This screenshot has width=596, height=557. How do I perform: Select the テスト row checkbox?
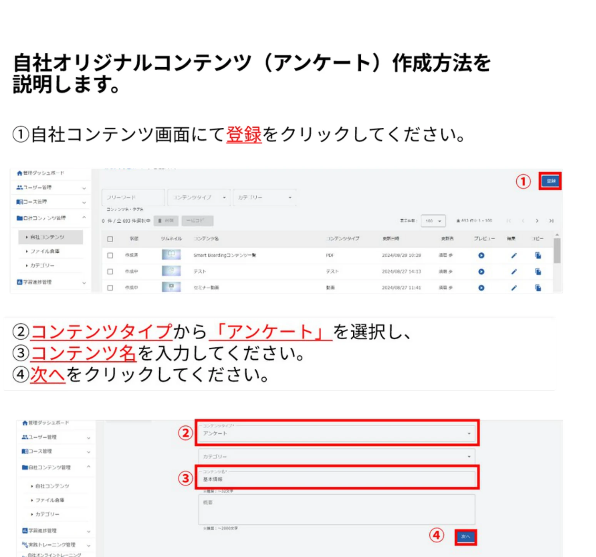(110, 272)
